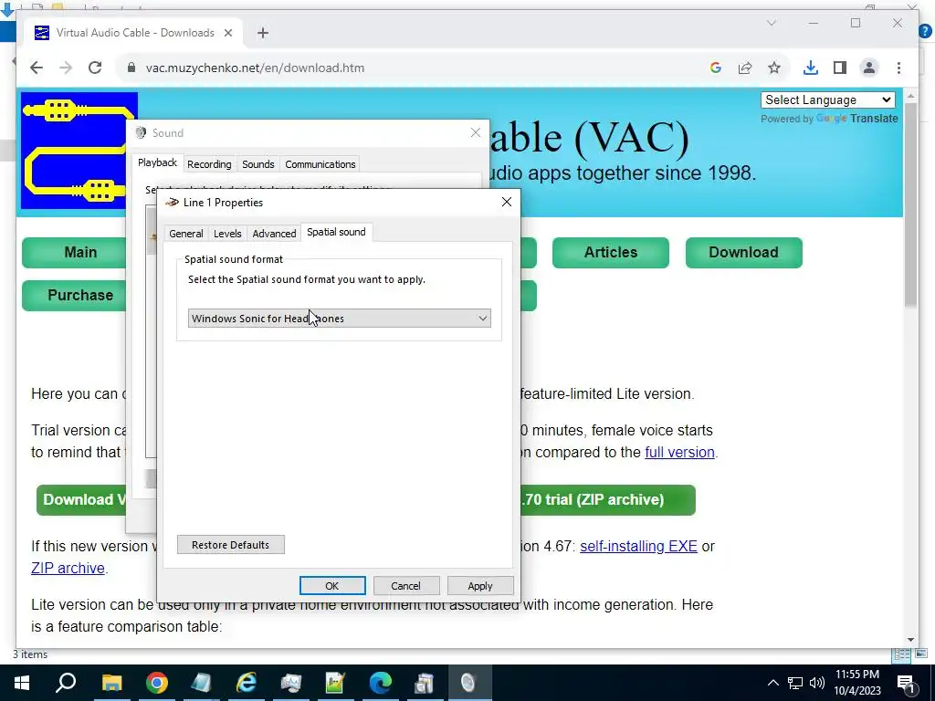Open the Articles page button
The width and height of the screenshot is (935, 701).
(611, 252)
